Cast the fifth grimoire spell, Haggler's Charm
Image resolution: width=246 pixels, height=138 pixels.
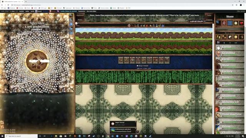tap(144, 60)
